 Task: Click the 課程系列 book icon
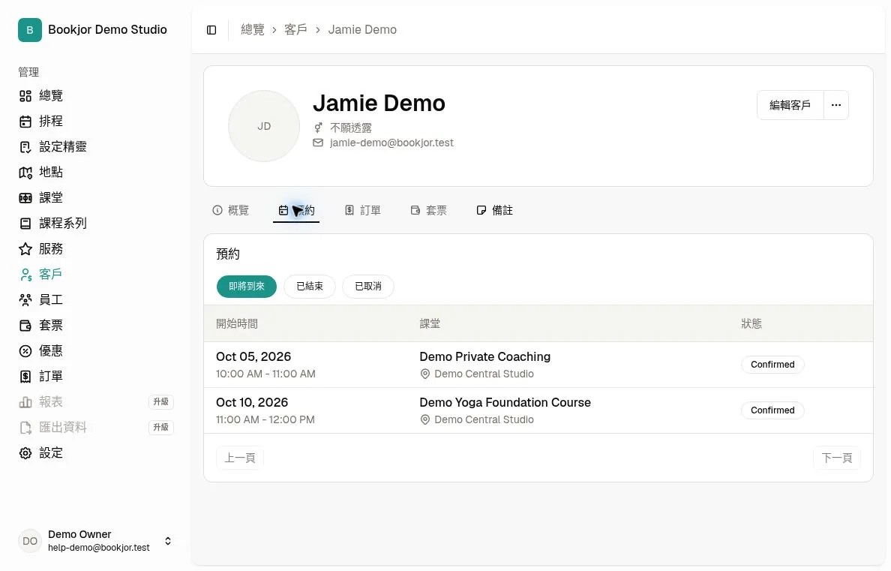click(x=25, y=224)
